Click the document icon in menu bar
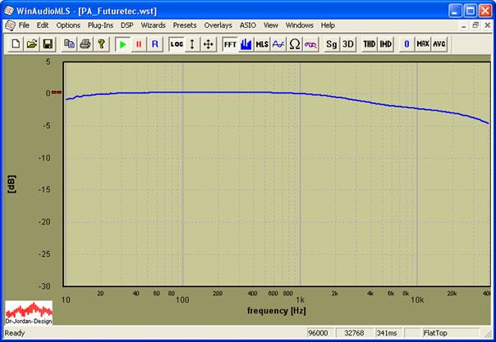Screen dimensions: 496x342 [10, 25]
